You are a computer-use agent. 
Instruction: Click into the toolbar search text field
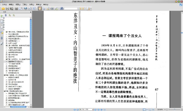71,9
